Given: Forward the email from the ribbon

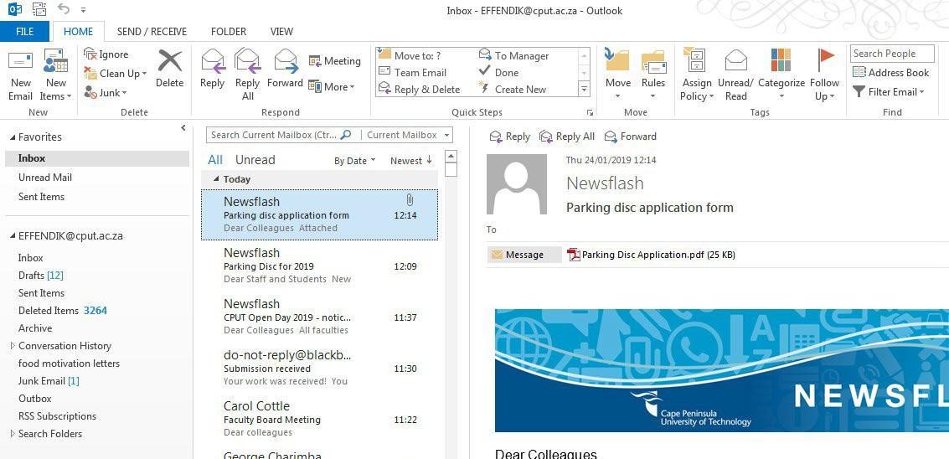Looking at the screenshot, I should [285, 69].
